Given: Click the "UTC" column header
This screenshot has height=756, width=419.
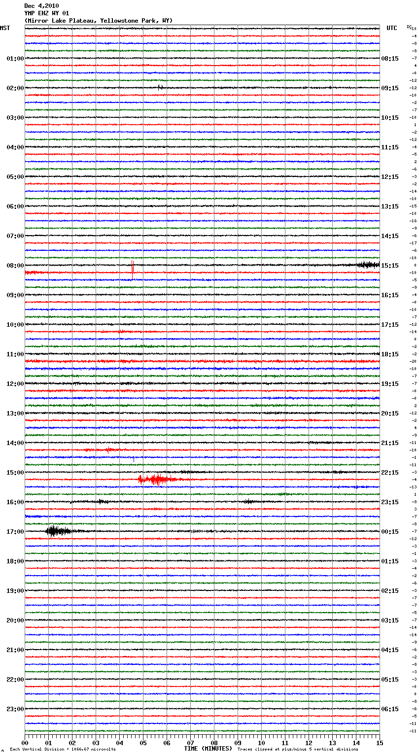Looking at the screenshot, I should pyautogui.click(x=392, y=28).
